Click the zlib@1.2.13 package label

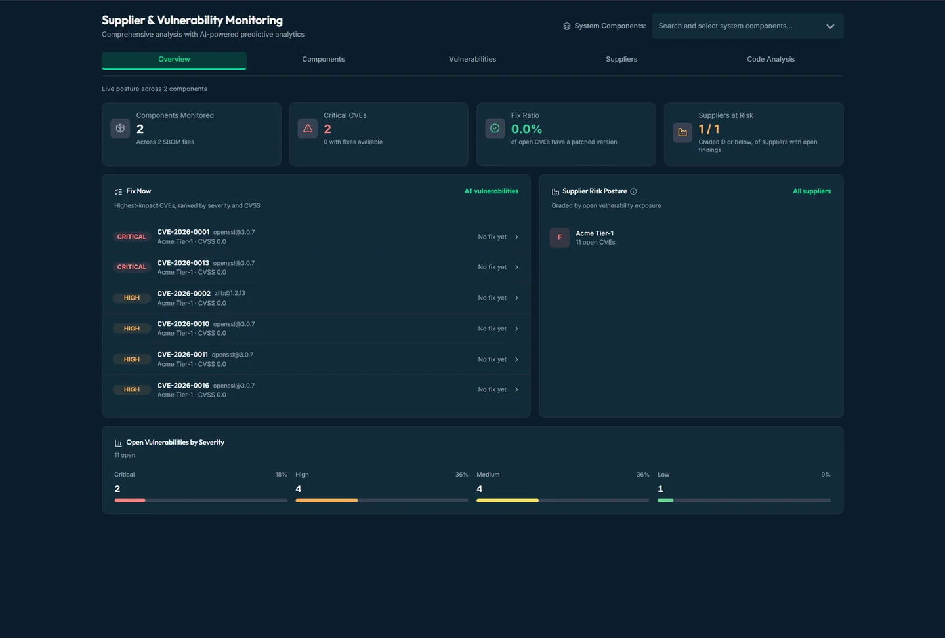[230, 294]
